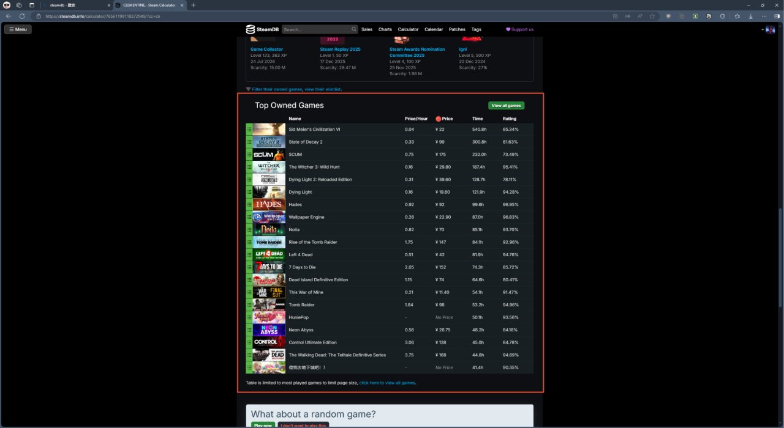The image size is (784, 428).
Task: Follow the click here to view all games link
Action: tap(387, 383)
